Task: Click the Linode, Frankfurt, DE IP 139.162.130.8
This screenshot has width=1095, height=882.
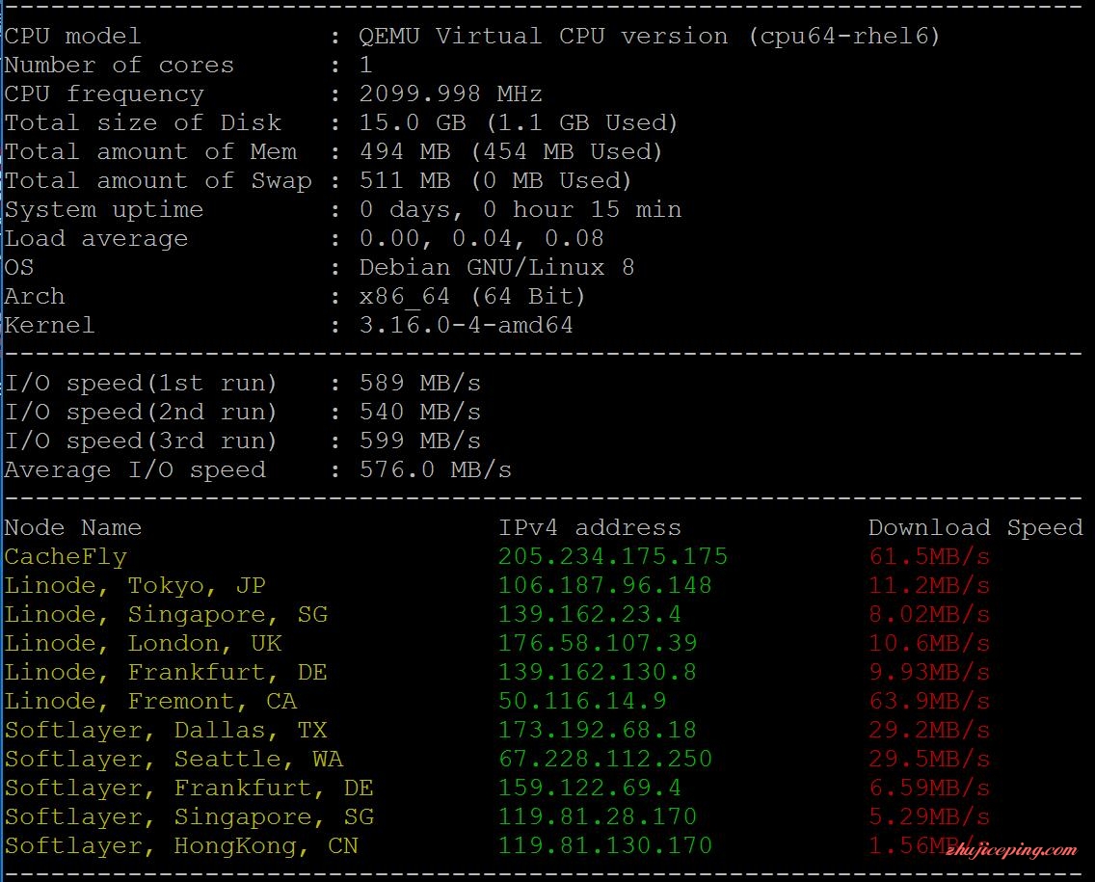Action: 597,672
